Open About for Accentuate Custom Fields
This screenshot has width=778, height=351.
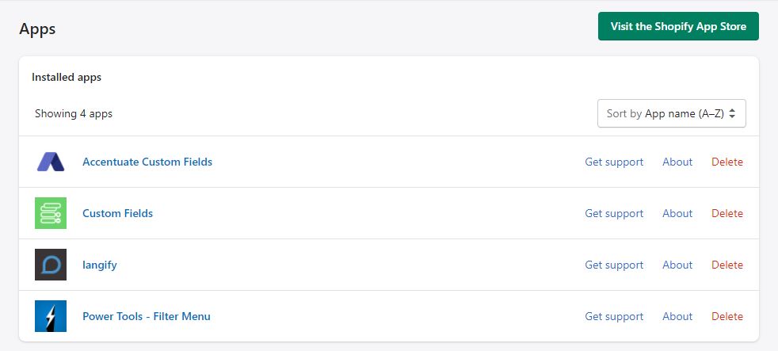coord(677,162)
